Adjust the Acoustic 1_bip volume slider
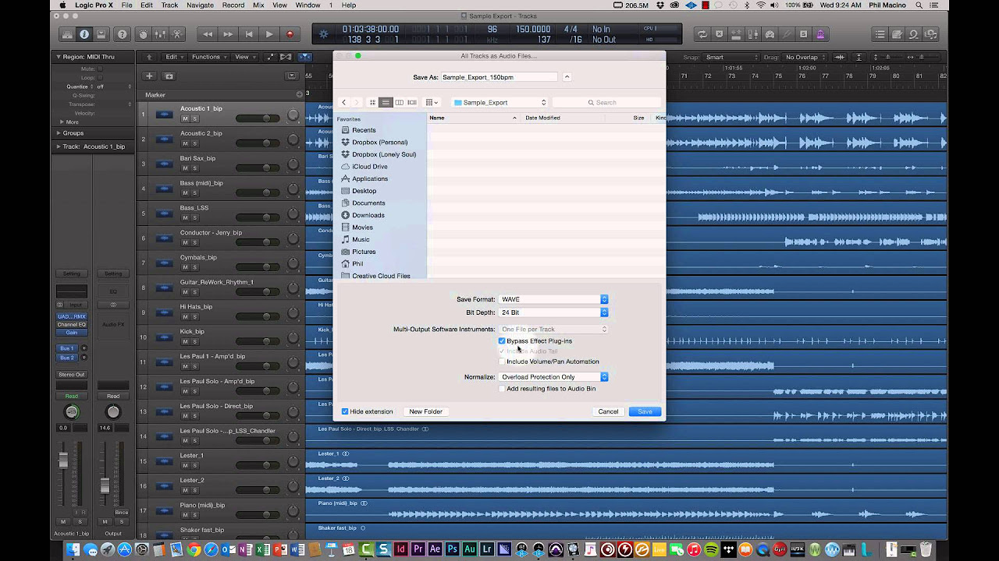 click(x=258, y=118)
